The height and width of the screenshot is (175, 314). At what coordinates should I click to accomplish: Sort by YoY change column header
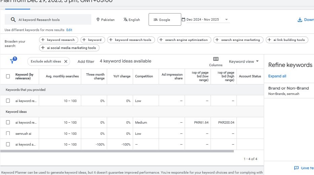click(122, 76)
